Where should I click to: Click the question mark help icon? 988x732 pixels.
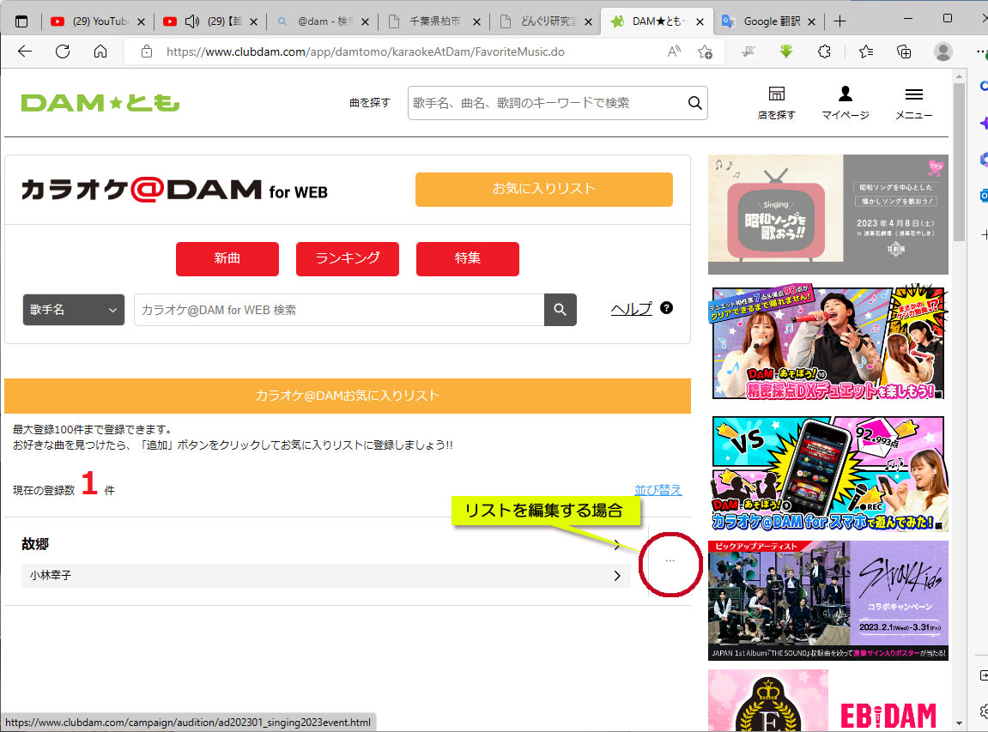click(666, 307)
